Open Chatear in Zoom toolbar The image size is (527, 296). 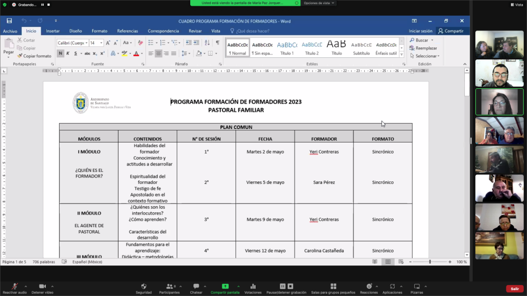196,289
